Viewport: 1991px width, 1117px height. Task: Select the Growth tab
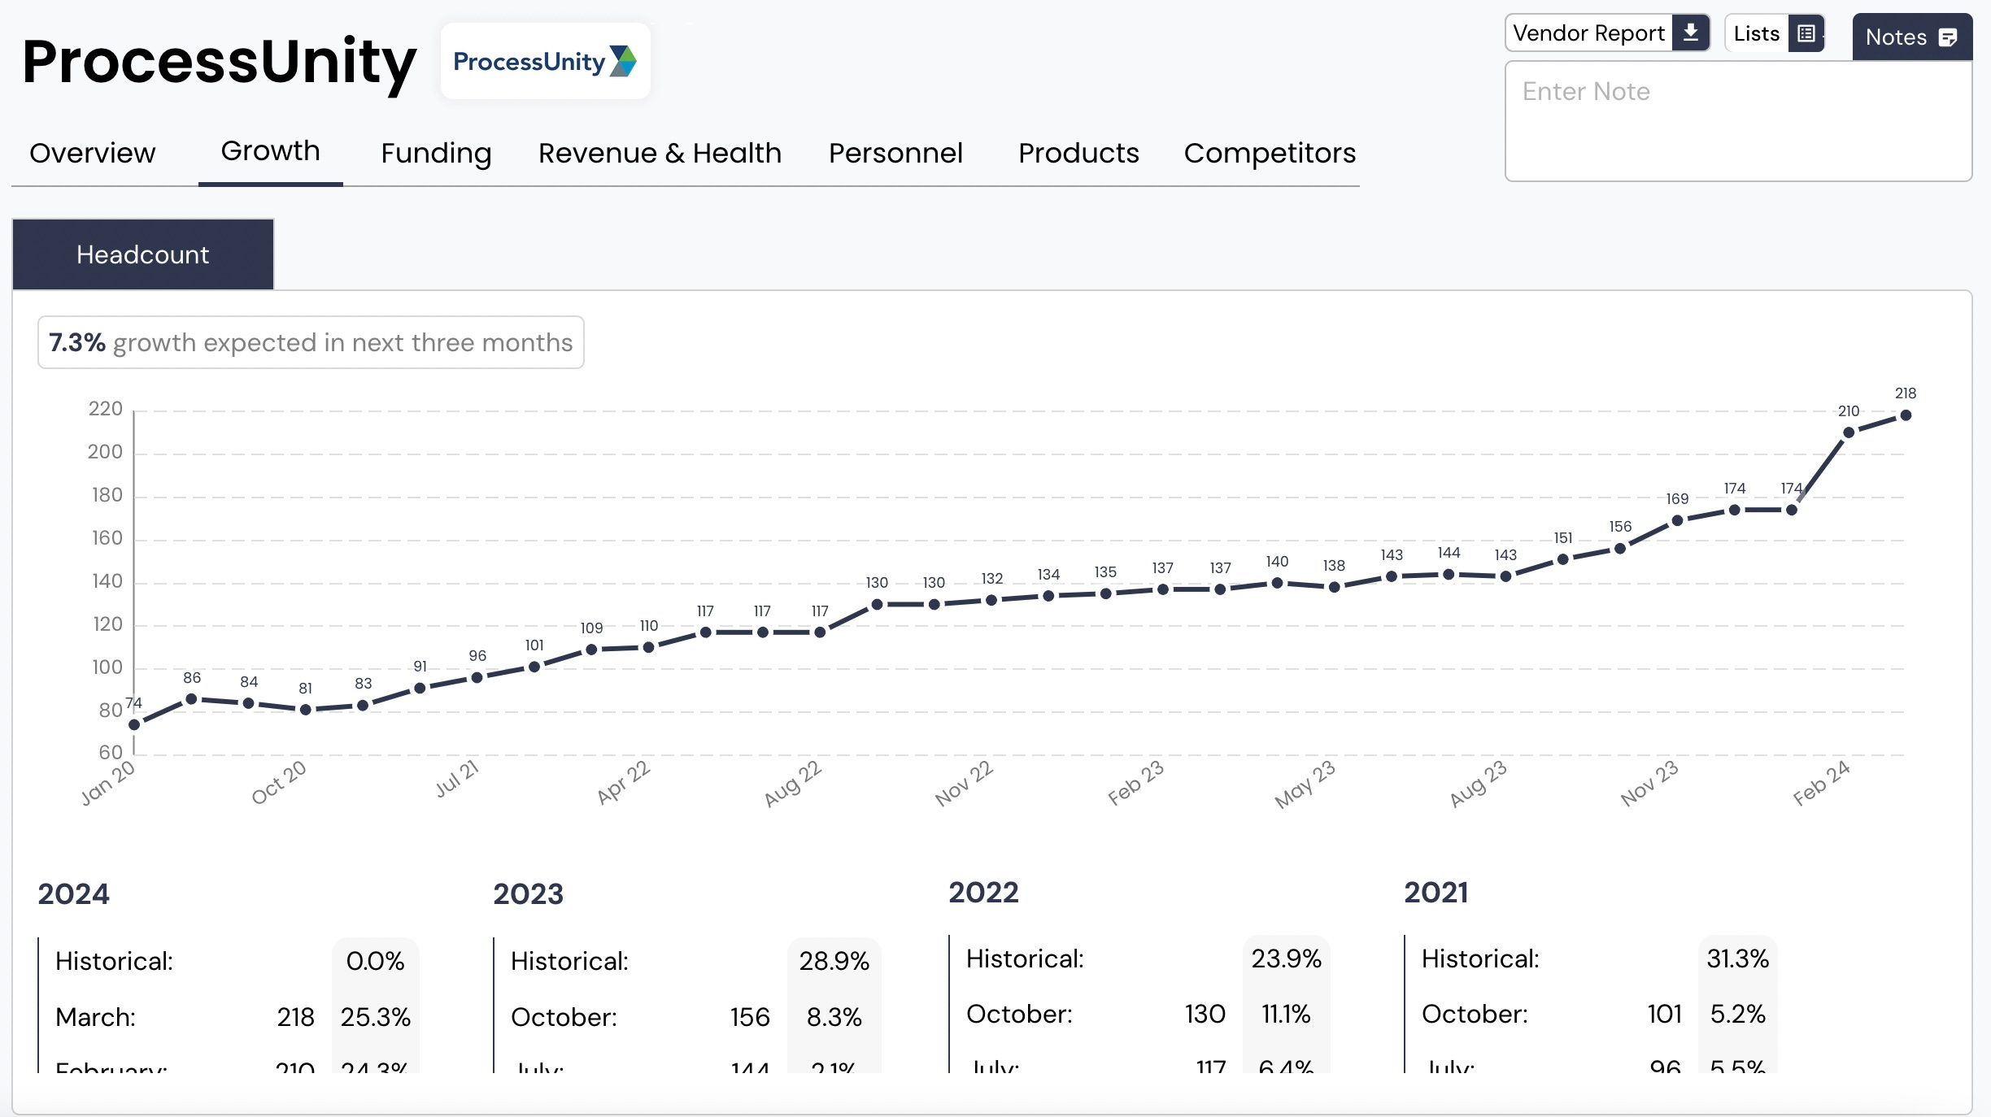[270, 150]
